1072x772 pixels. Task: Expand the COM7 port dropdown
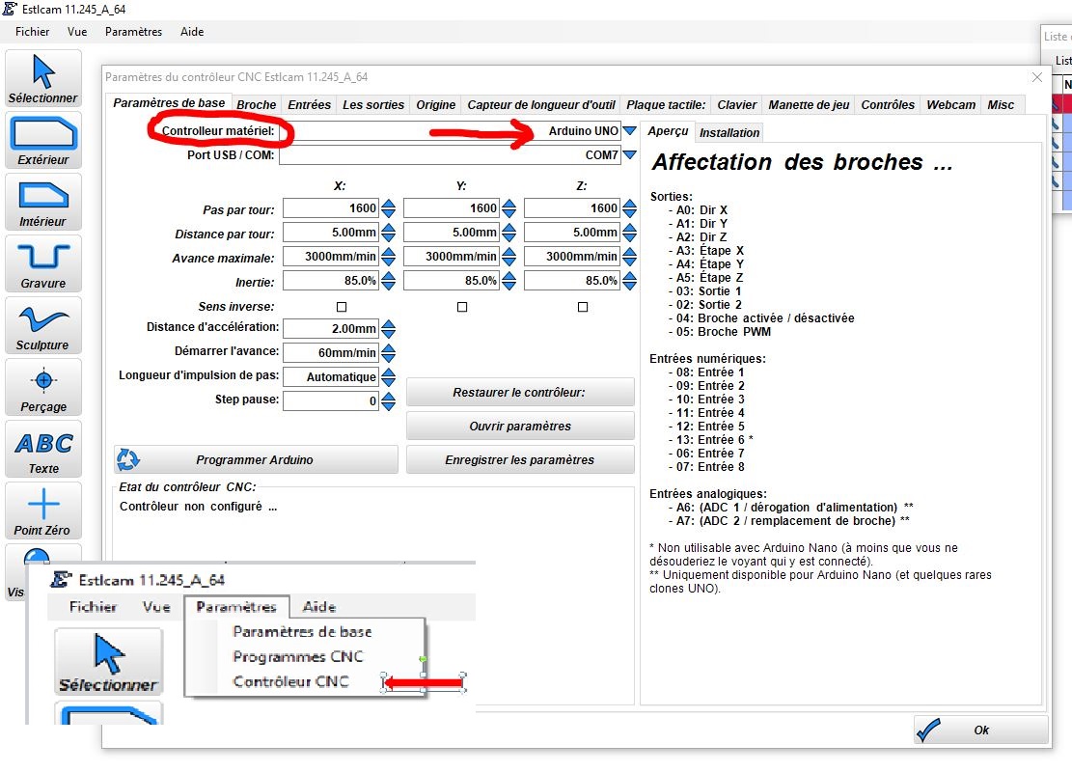629,155
